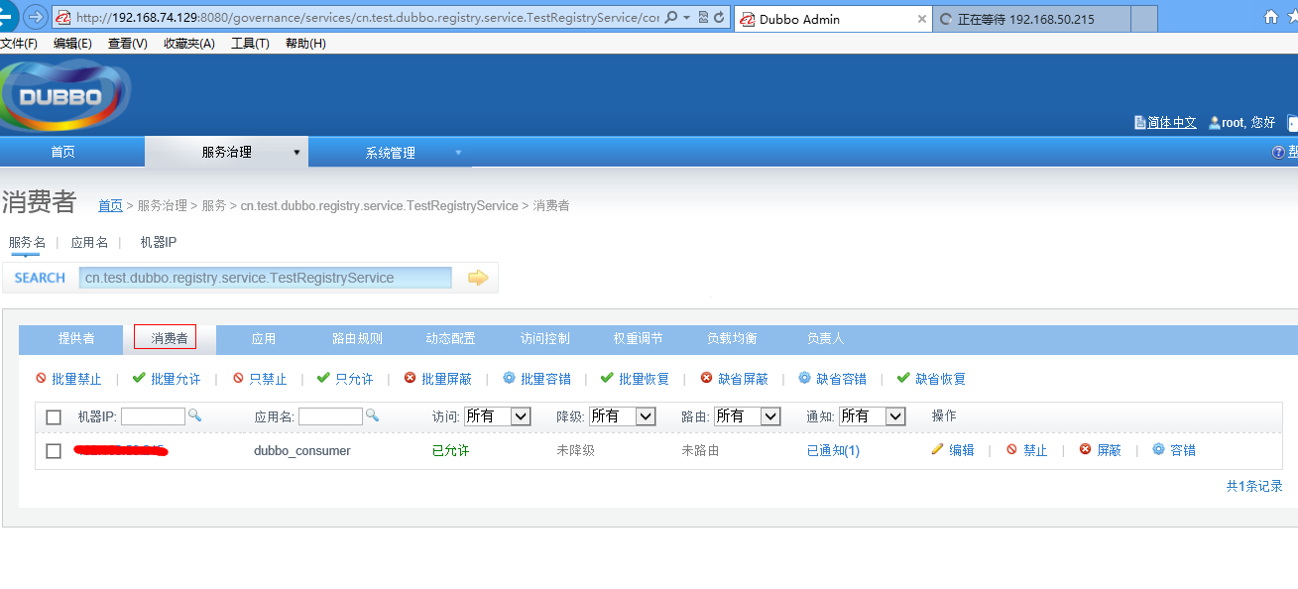Open the 路由规则 tab
The image size is (1298, 589).
(357, 338)
